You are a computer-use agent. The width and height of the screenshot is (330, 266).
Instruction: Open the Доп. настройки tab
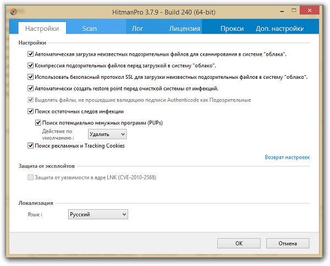point(279,28)
